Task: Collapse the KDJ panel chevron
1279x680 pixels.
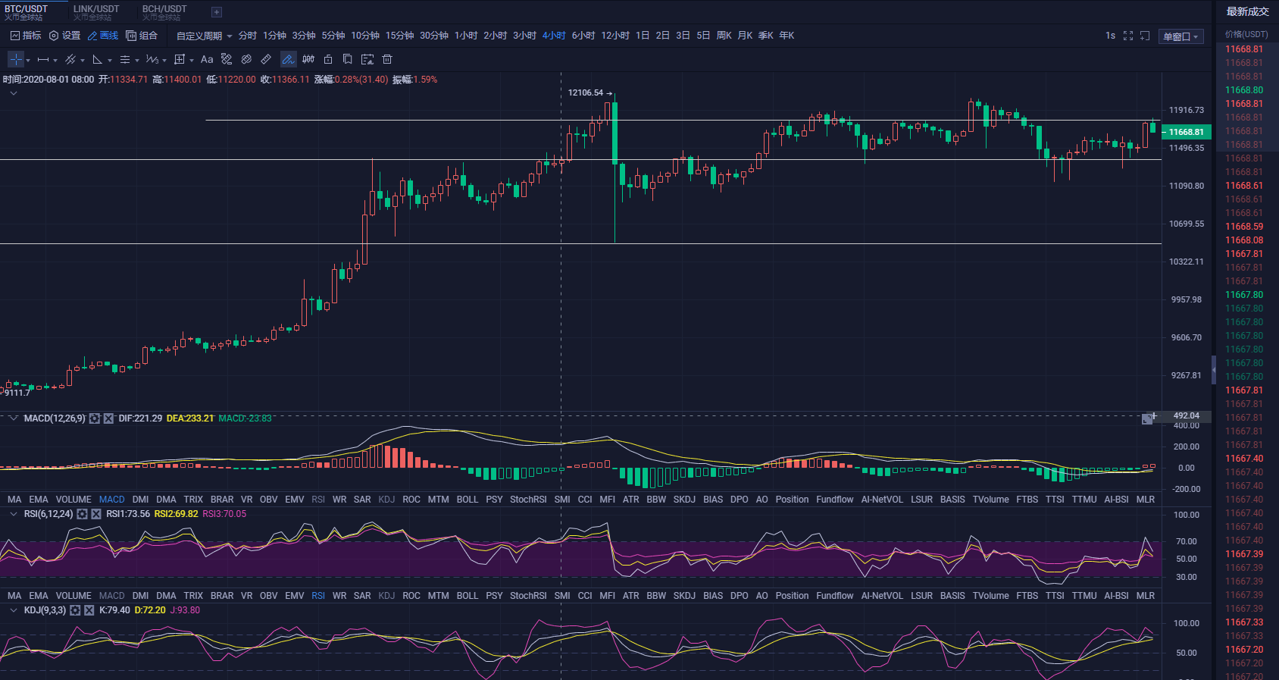Action: point(13,610)
